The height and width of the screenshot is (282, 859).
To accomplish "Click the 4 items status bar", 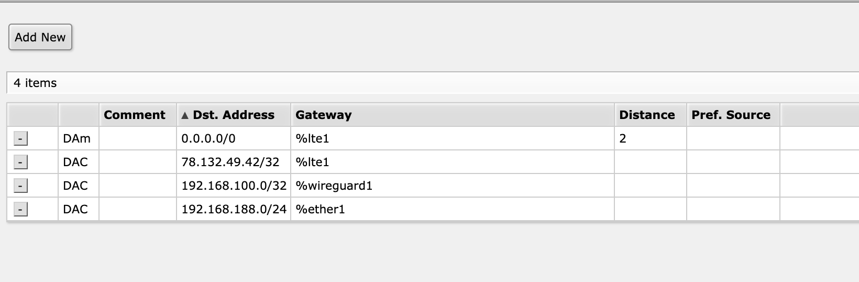I will coord(35,83).
